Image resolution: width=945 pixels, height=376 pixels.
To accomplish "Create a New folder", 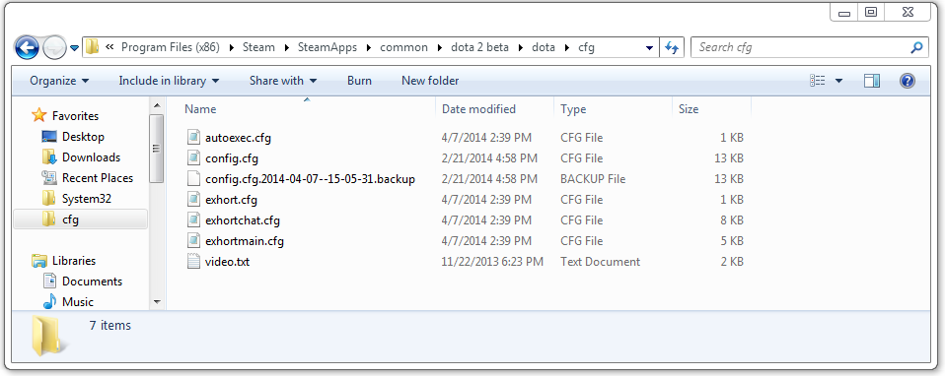I will pyautogui.click(x=430, y=81).
